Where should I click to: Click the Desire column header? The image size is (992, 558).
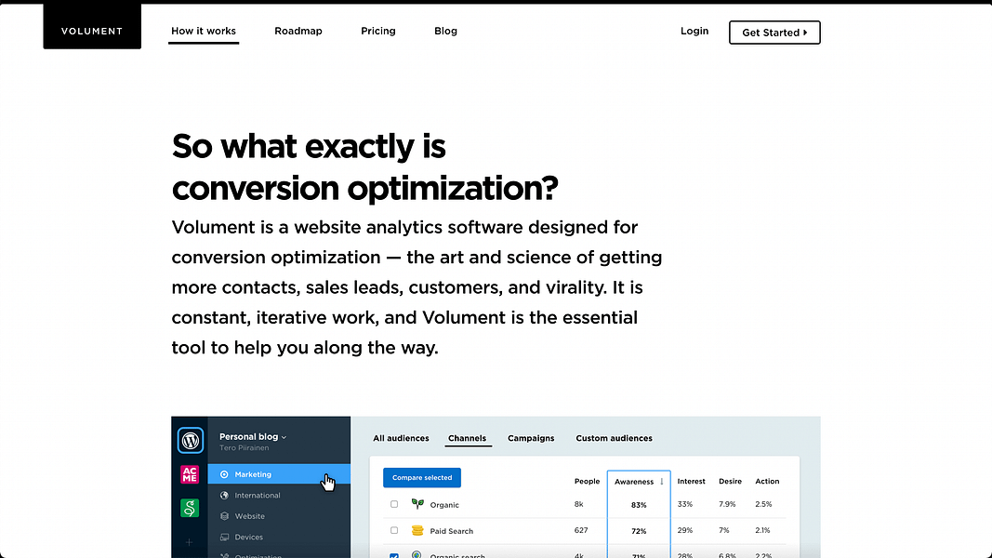point(730,482)
